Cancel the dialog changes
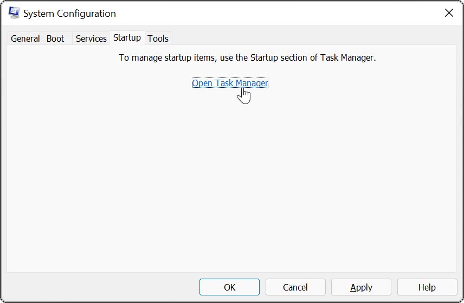 click(295, 287)
